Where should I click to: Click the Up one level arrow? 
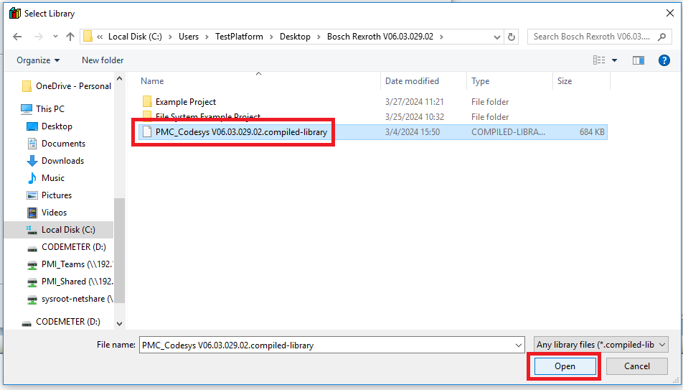click(x=70, y=37)
